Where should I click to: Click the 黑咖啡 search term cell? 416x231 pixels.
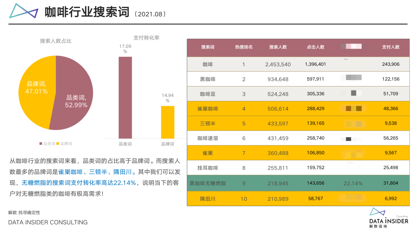[208, 79]
